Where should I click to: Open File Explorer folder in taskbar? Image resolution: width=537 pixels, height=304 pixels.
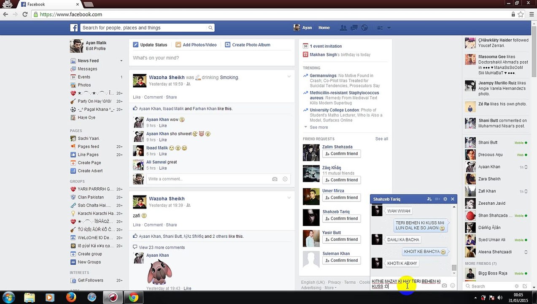30,297
